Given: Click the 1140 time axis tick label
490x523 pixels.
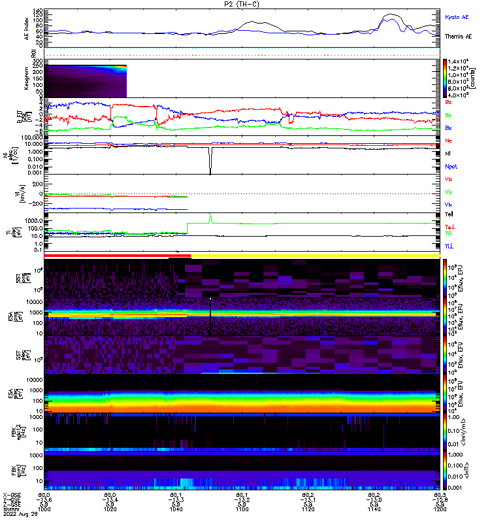Looking at the screenshot, I should [x=374, y=509].
